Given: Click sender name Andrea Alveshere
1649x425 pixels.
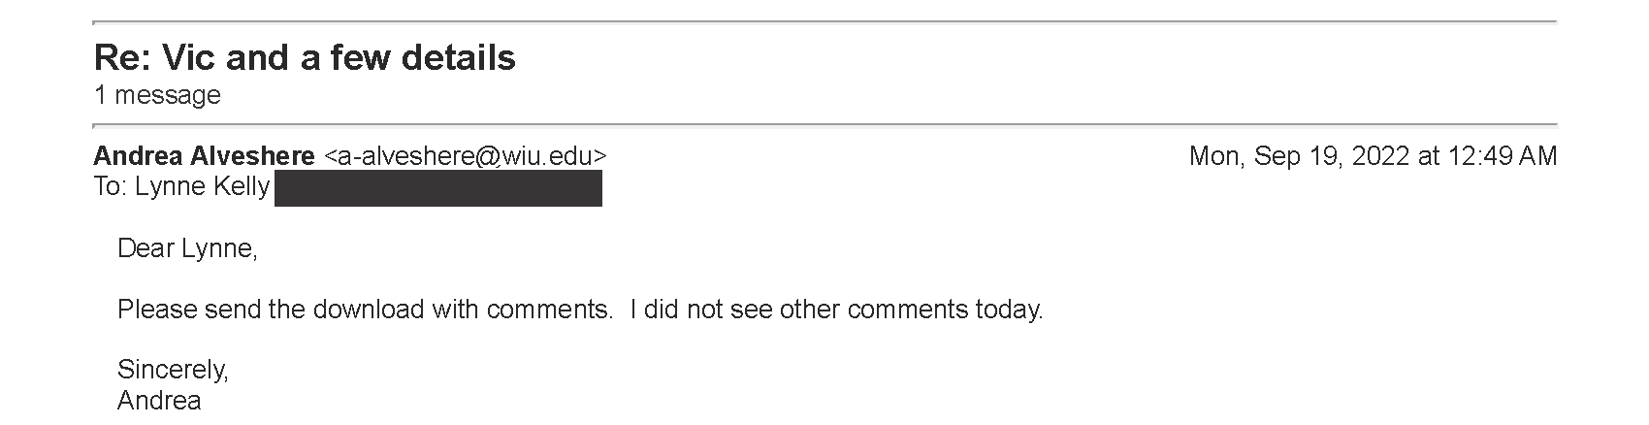Looking at the screenshot, I should click(204, 156).
